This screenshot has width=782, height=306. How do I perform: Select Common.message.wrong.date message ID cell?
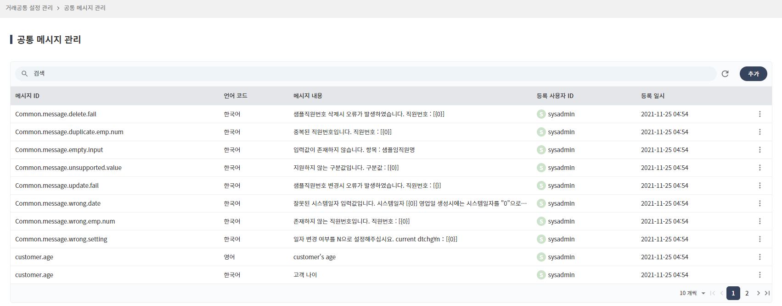pyautogui.click(x=58, y=203)
